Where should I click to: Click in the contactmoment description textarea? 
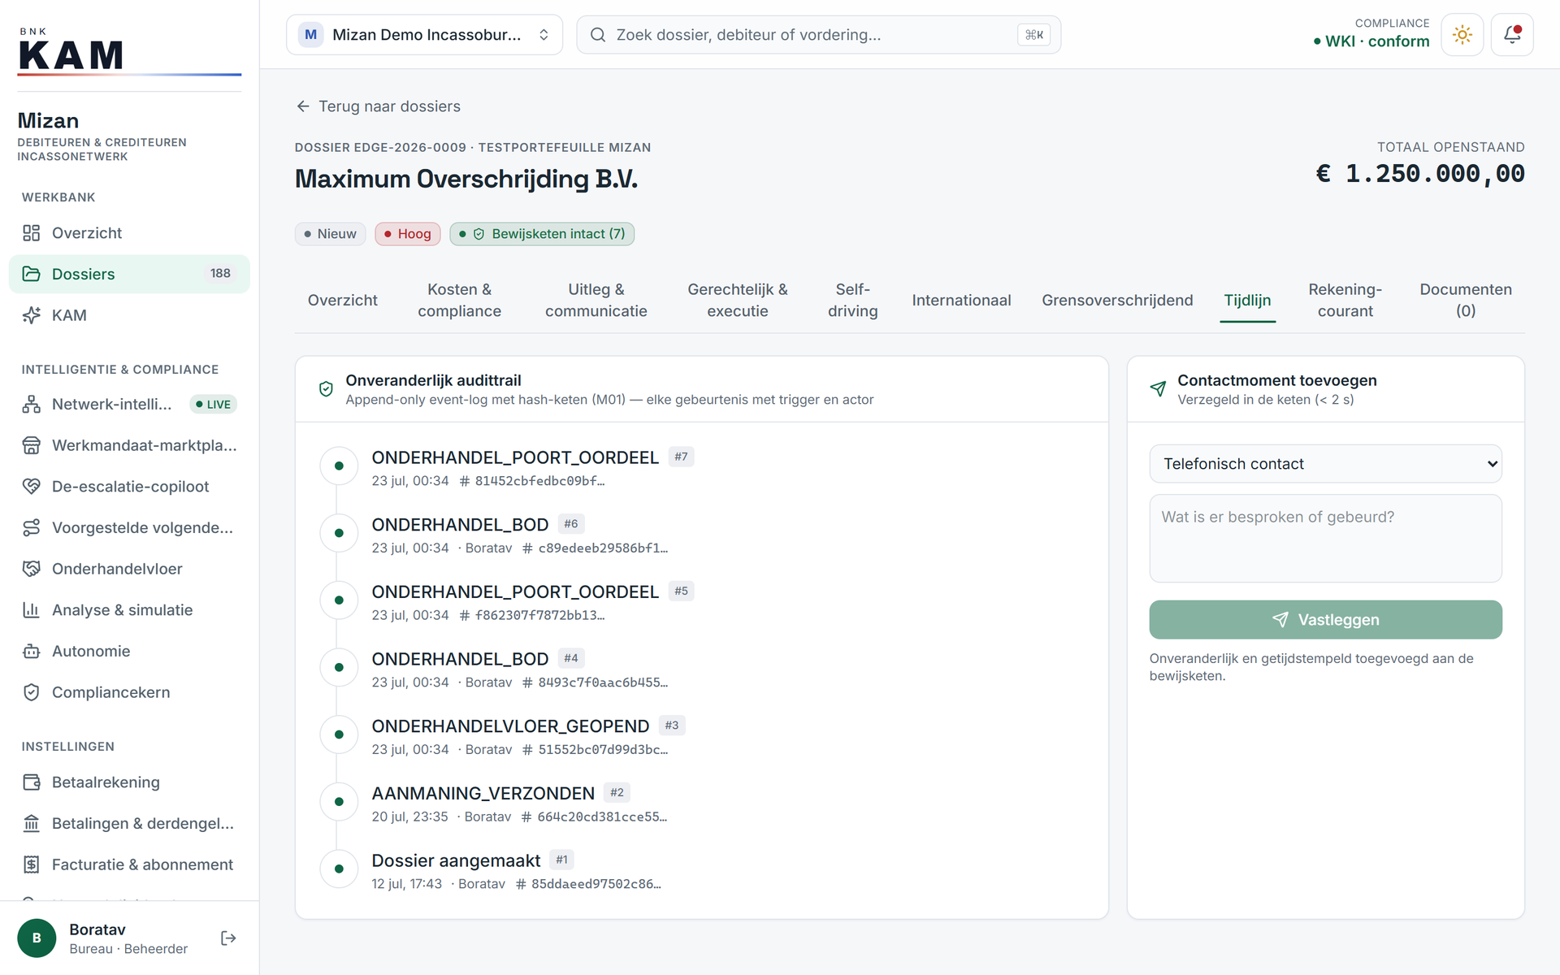coord(1325,538)
